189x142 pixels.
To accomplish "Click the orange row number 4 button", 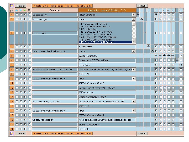I will coord(12,51).
